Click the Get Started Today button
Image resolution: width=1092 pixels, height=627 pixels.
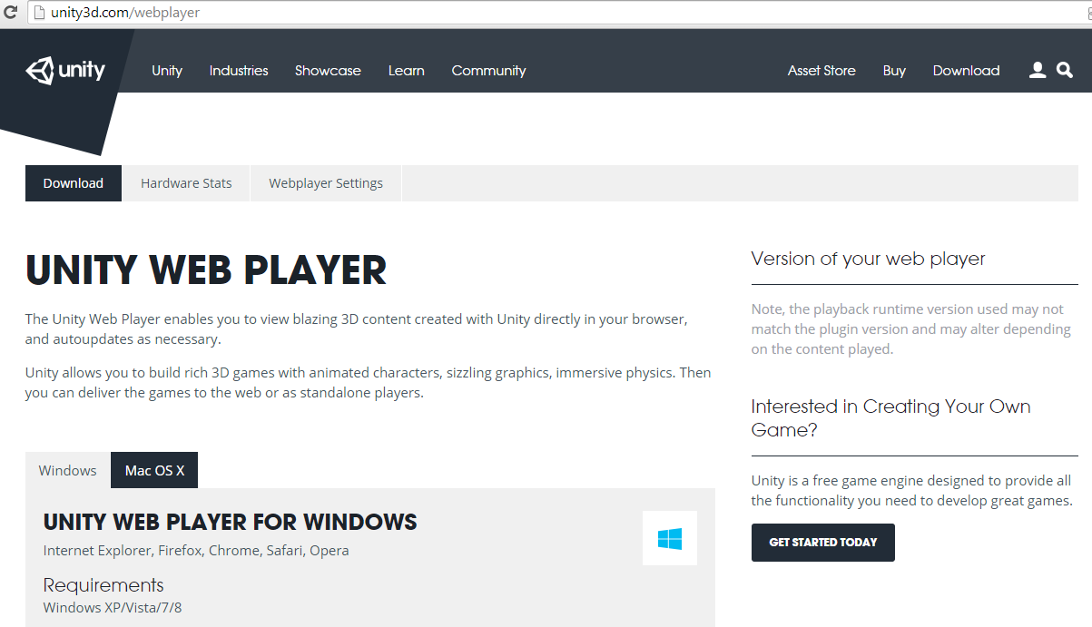click(823, 543)
